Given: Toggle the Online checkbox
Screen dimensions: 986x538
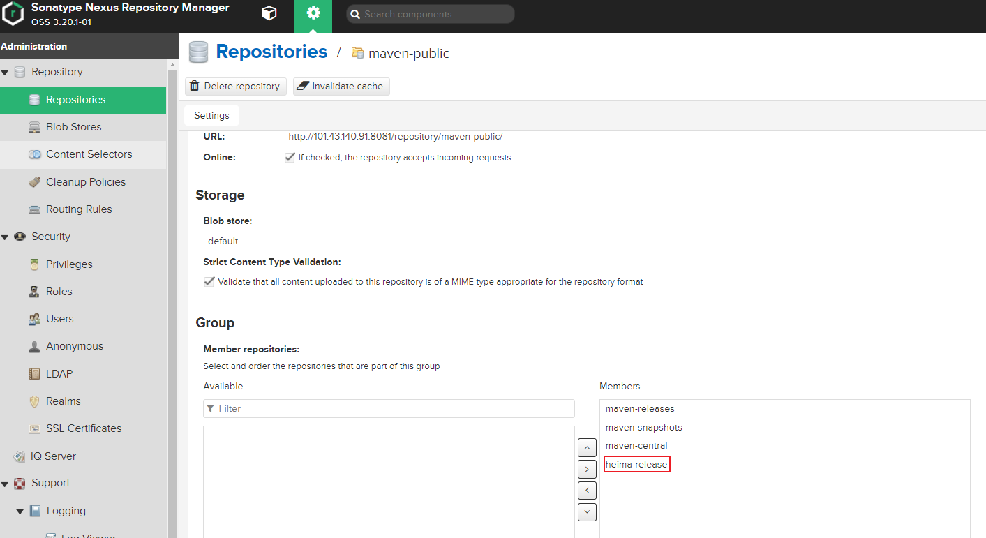Looking at the screenshot, I should pos(290,158).
